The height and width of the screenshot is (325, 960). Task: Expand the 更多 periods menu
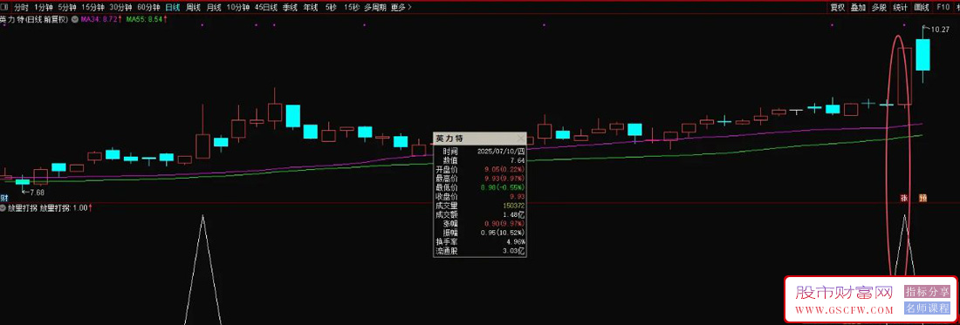(401, 7)
